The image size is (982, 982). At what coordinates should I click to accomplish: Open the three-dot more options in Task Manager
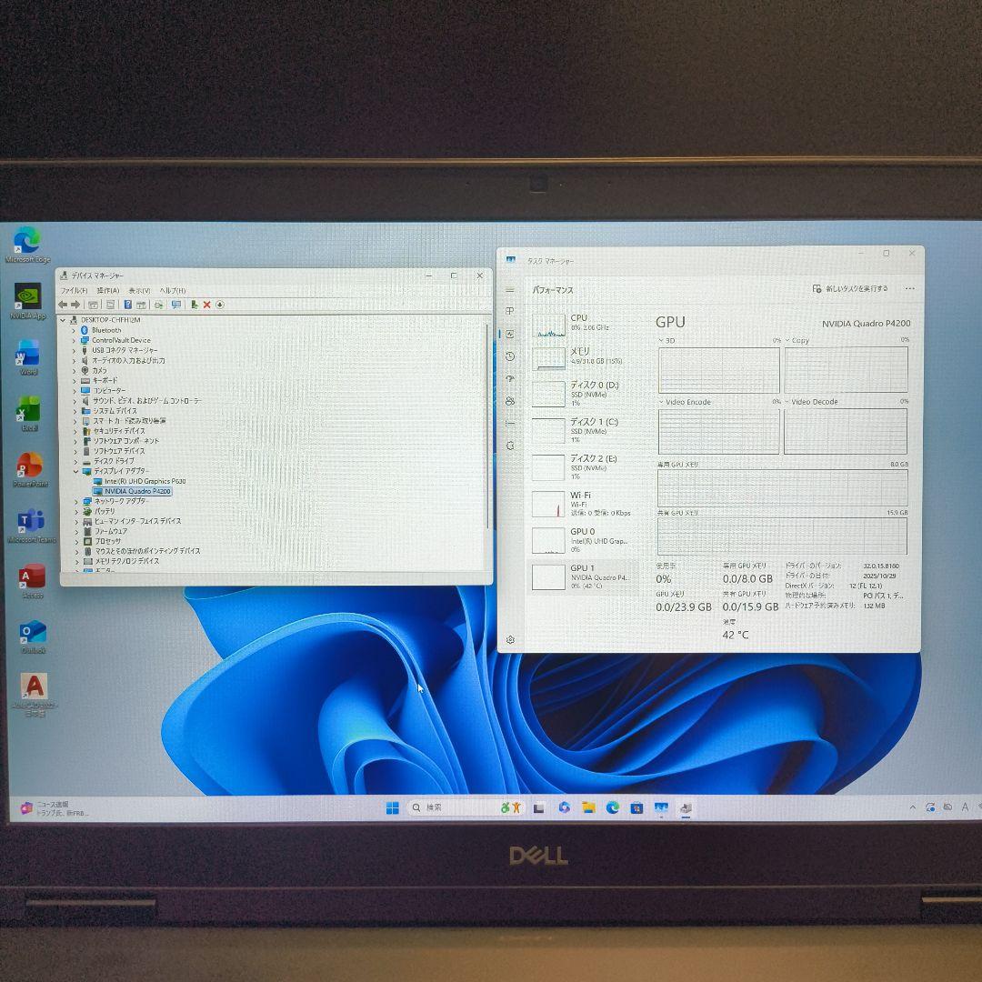pyautogui.click(x=909, y=288)
